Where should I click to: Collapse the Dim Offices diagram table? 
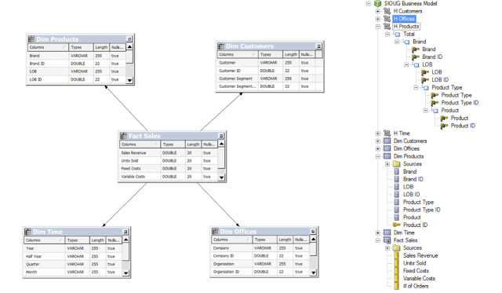[x=313, y=231]
